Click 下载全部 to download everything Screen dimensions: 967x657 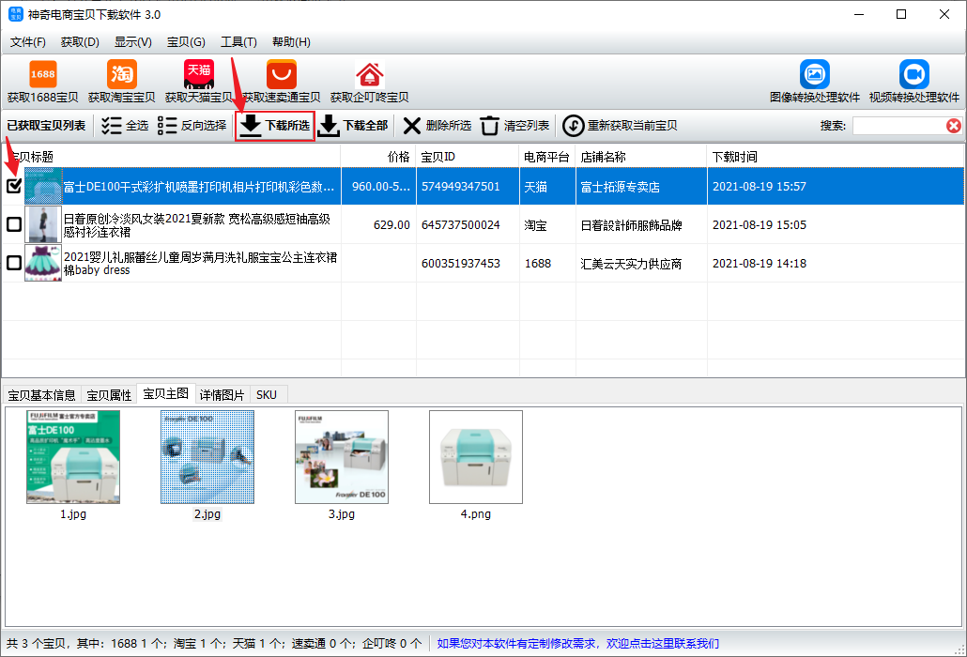click(353, 126)
